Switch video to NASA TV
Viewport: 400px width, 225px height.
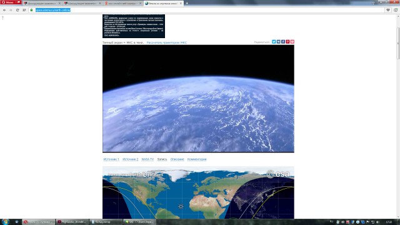(x=147, y=159)
